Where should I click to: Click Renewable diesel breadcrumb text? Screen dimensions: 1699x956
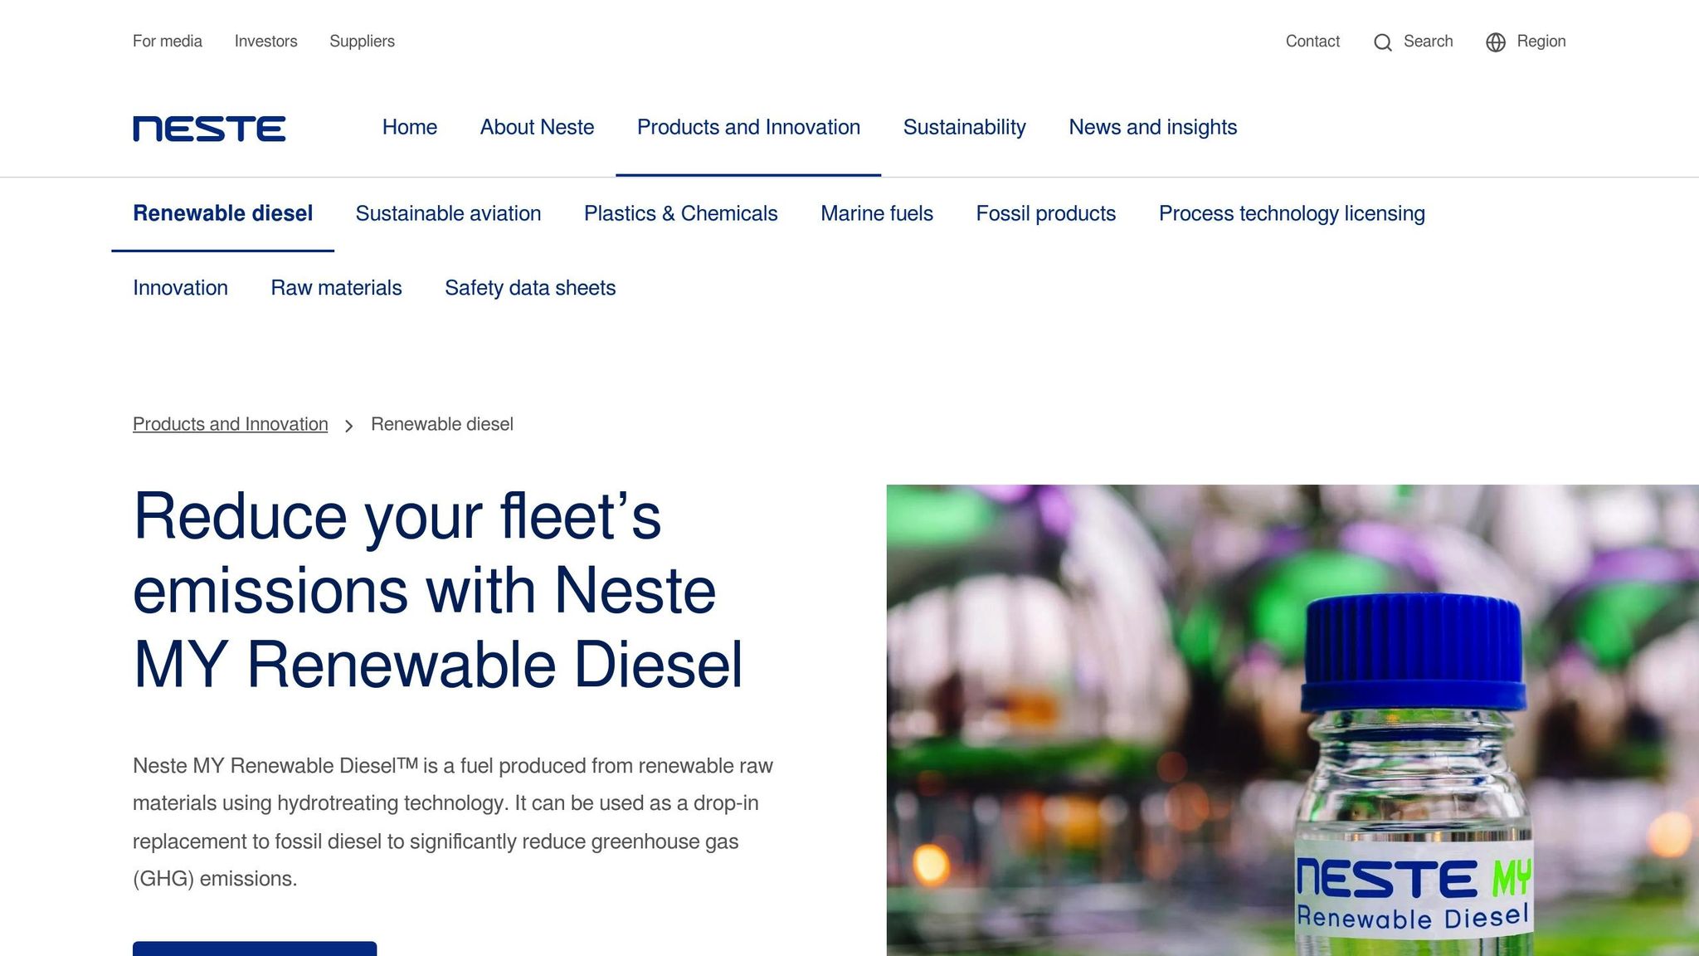441,424
